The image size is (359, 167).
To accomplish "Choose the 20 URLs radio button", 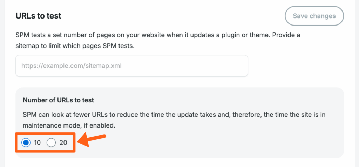I will (x=51, y=143).
